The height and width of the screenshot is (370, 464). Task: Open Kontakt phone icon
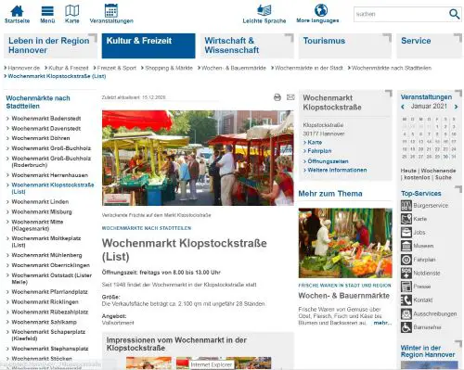point(406,300)
